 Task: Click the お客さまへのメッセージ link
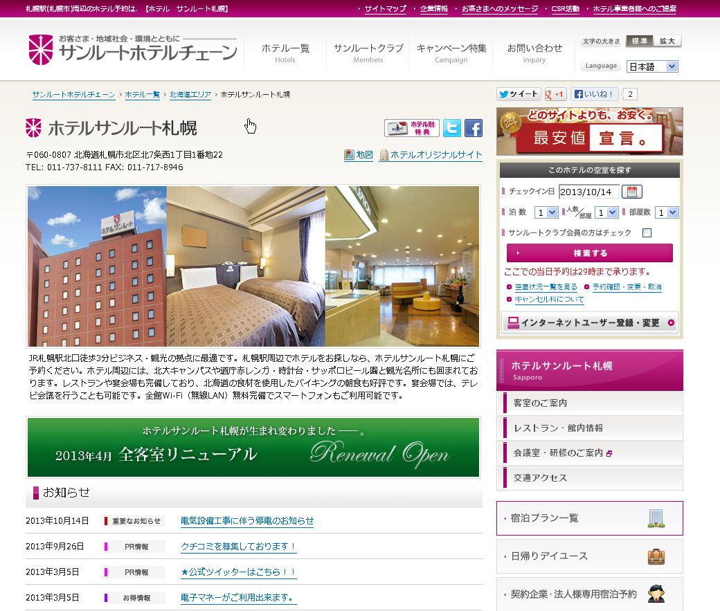(500, 9)
